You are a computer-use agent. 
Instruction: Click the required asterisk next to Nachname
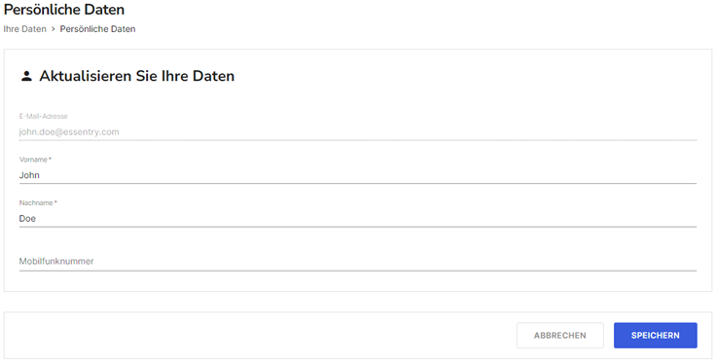click(55, 202)
